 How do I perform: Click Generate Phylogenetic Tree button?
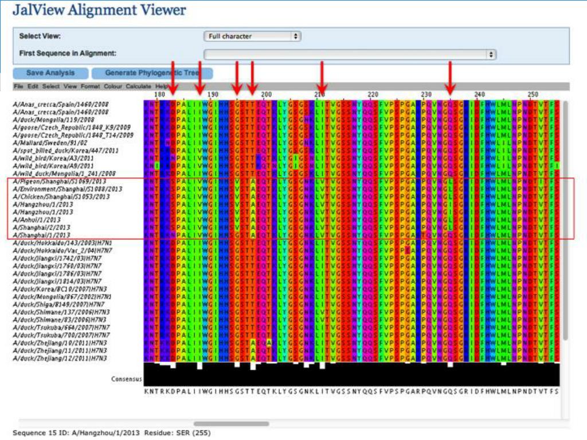pos(151,73)
